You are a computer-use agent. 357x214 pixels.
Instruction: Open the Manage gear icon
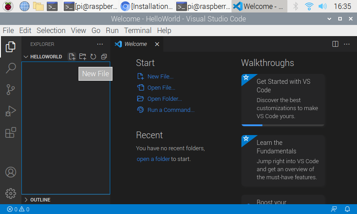point(10,193)
